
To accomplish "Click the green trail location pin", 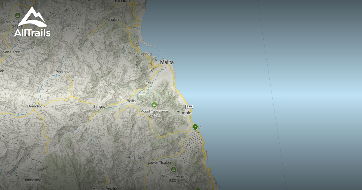I will coord(195,127).
